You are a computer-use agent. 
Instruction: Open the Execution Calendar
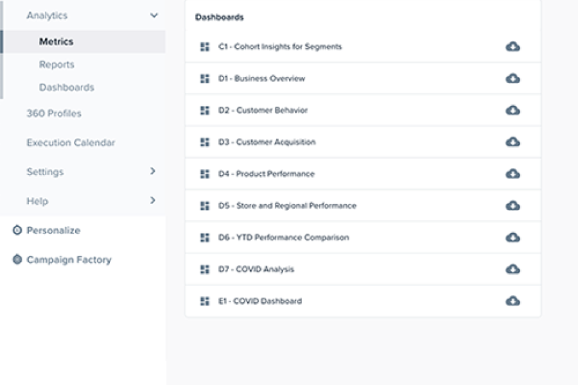71,143
